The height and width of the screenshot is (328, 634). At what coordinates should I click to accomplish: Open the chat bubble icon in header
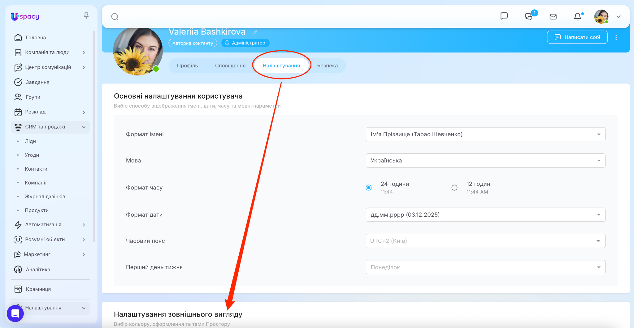tap(504, 16)
